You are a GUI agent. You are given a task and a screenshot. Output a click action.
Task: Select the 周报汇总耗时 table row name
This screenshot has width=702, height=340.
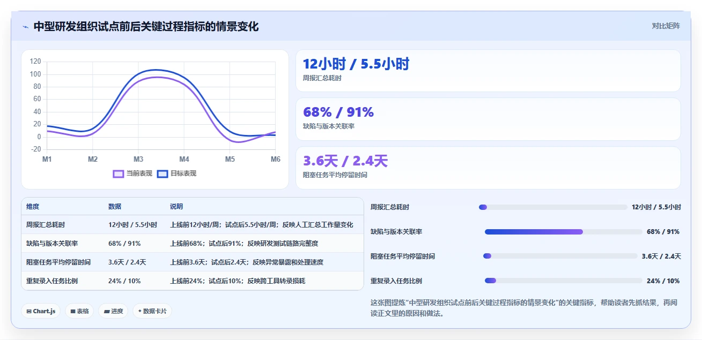coord(46,225)
